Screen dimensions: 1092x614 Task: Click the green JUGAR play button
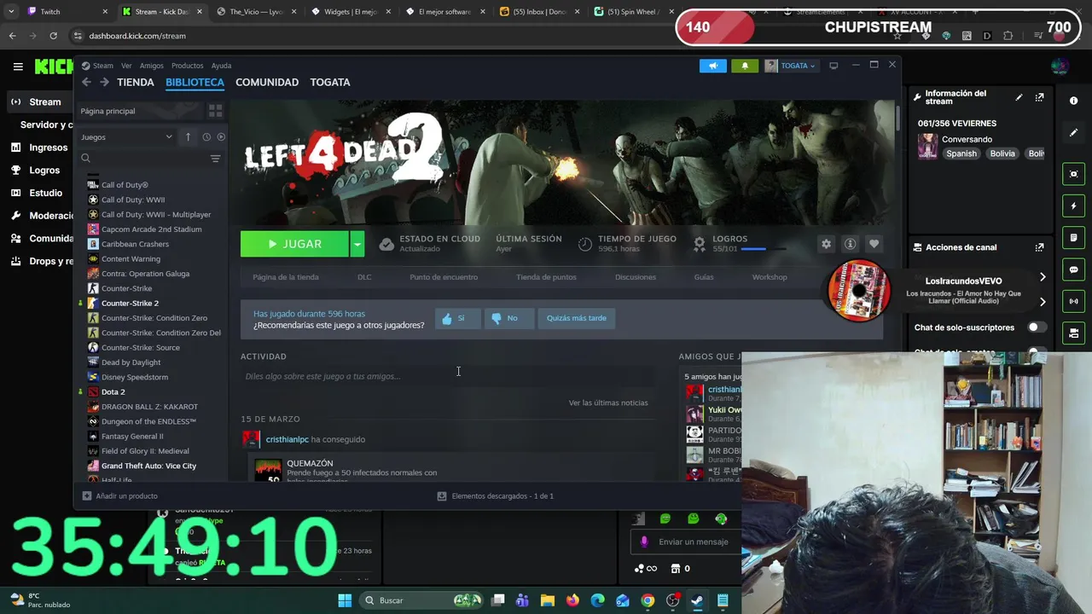coord(294,244)
